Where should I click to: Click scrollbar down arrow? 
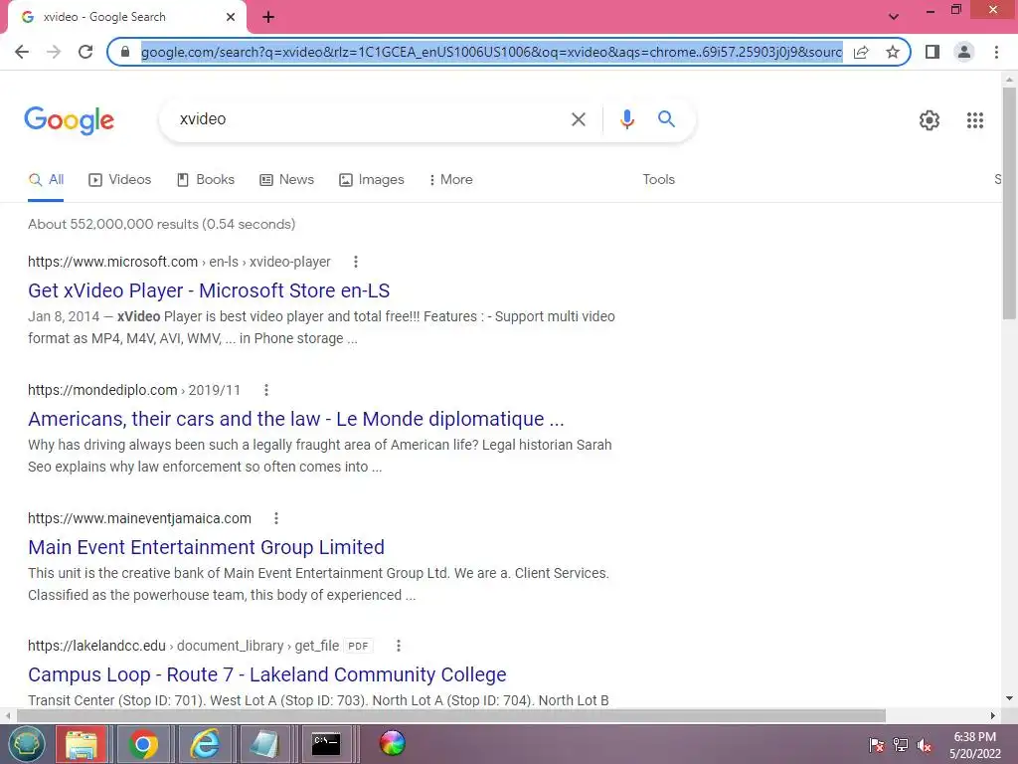click(x=1009, y=699)
